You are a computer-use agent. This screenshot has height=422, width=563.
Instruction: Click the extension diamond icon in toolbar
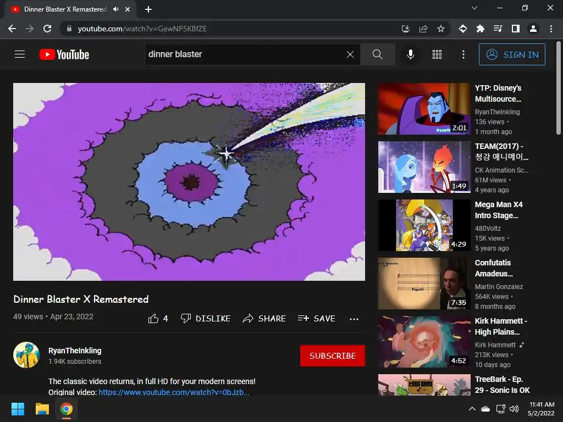tap(463, 29)
